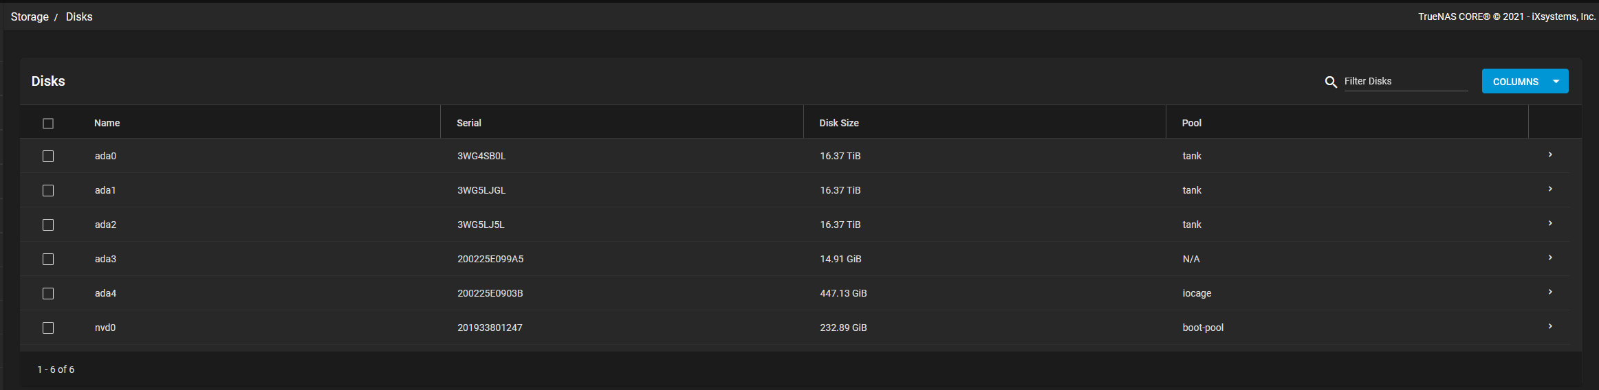The width and height of the screenshot is (1599, 390).
Task: Expand the ada3 row chevron
Action: (x=1550, y=258)
